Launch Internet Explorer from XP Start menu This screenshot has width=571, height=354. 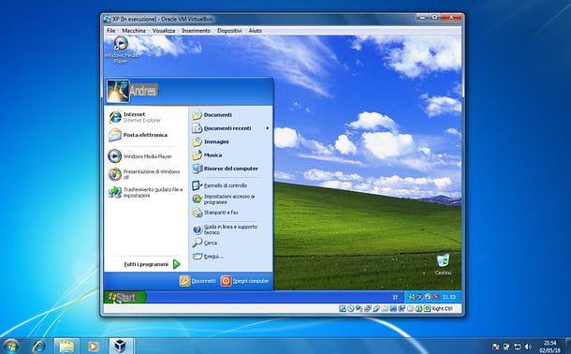click(x=135, y=117)
